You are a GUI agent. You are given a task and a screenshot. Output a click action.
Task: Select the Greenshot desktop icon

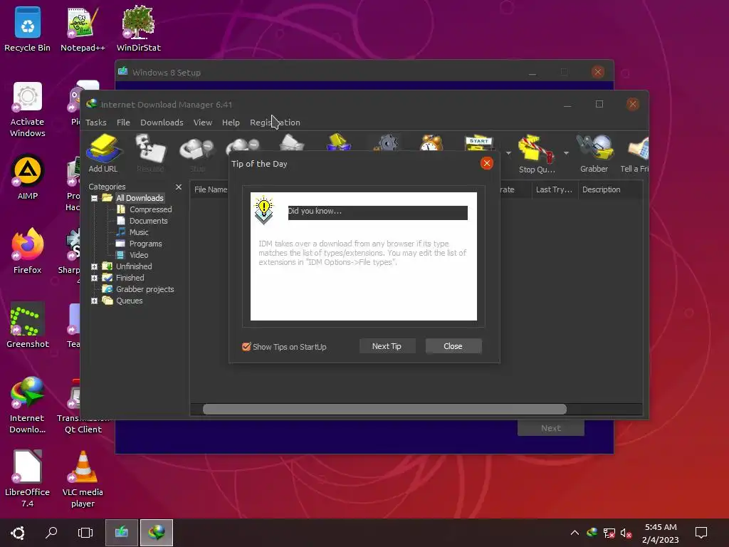click(x=28, y=325)
